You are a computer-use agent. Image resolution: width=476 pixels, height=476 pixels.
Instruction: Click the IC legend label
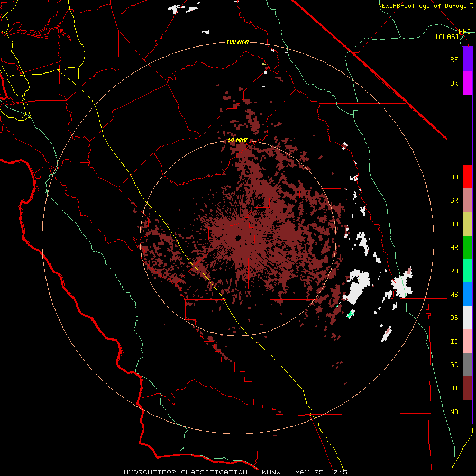(x=454, y=342)
